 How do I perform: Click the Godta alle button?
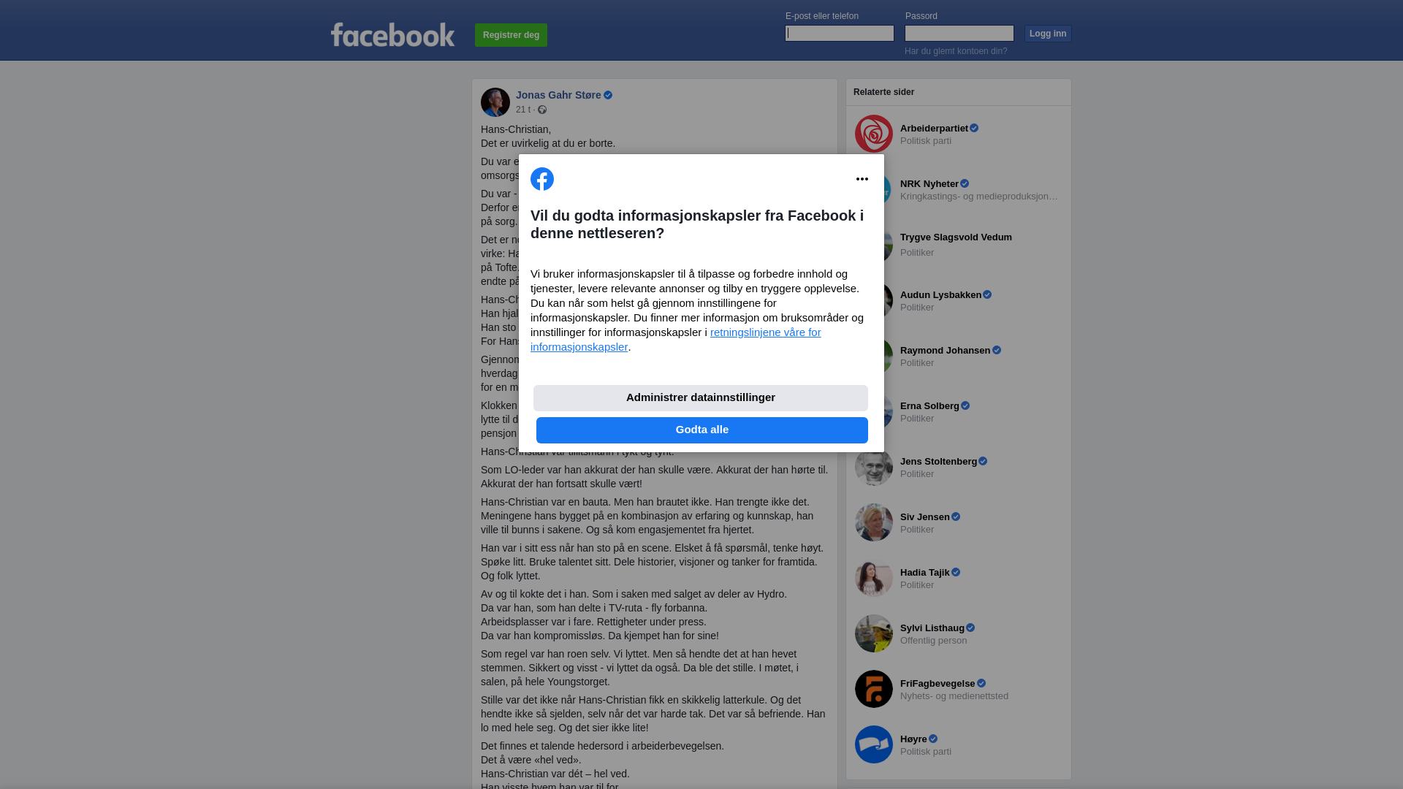click(x=702, y=430)
